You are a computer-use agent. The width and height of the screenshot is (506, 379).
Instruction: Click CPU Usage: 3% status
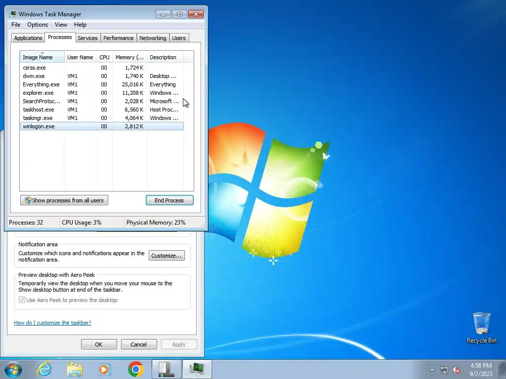pos(82,223)
